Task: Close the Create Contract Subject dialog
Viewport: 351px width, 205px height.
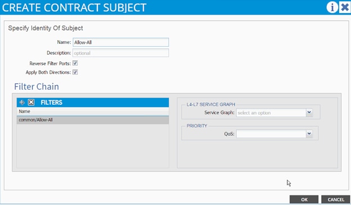Action: pos(345,7)
